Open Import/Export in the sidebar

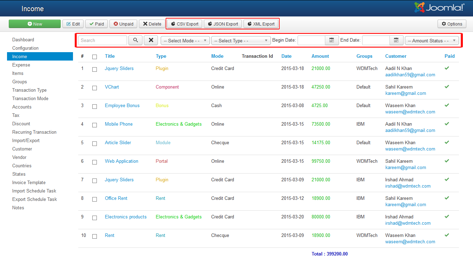26,140
